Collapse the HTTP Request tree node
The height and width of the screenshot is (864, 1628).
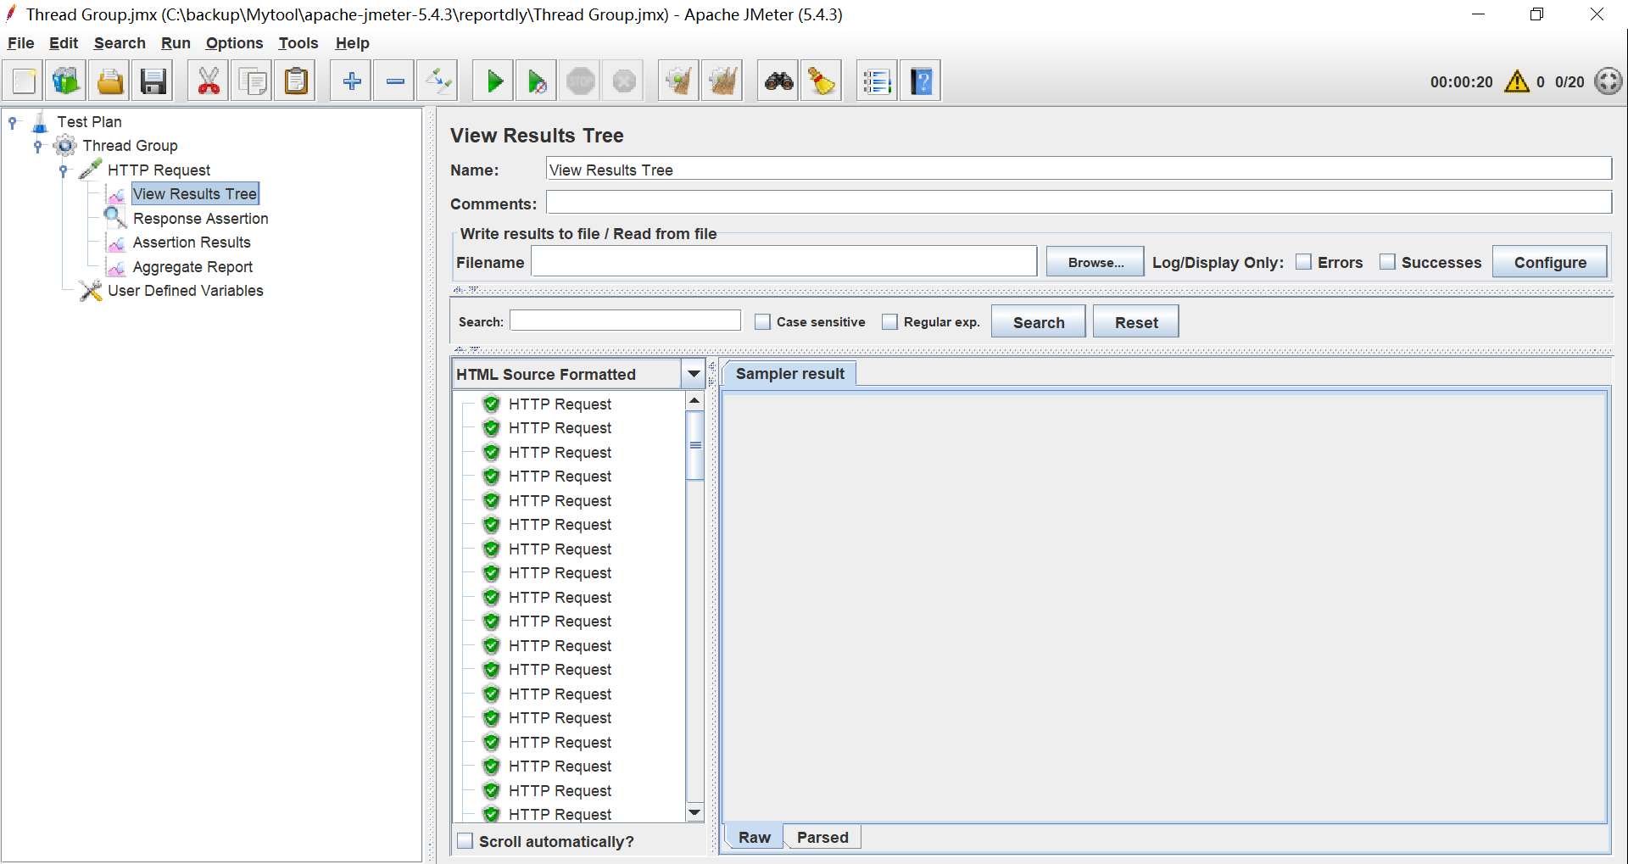tap(63, 170)
